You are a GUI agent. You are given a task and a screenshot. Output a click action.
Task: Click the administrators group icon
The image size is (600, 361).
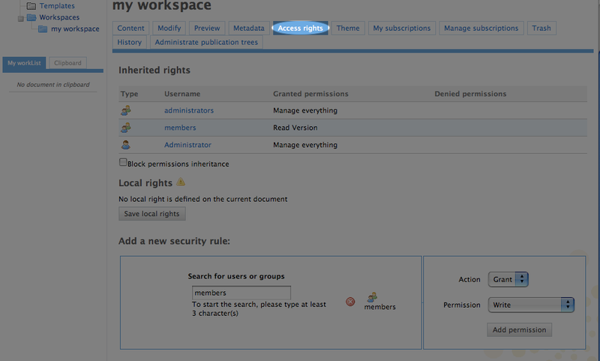(125, 110)
